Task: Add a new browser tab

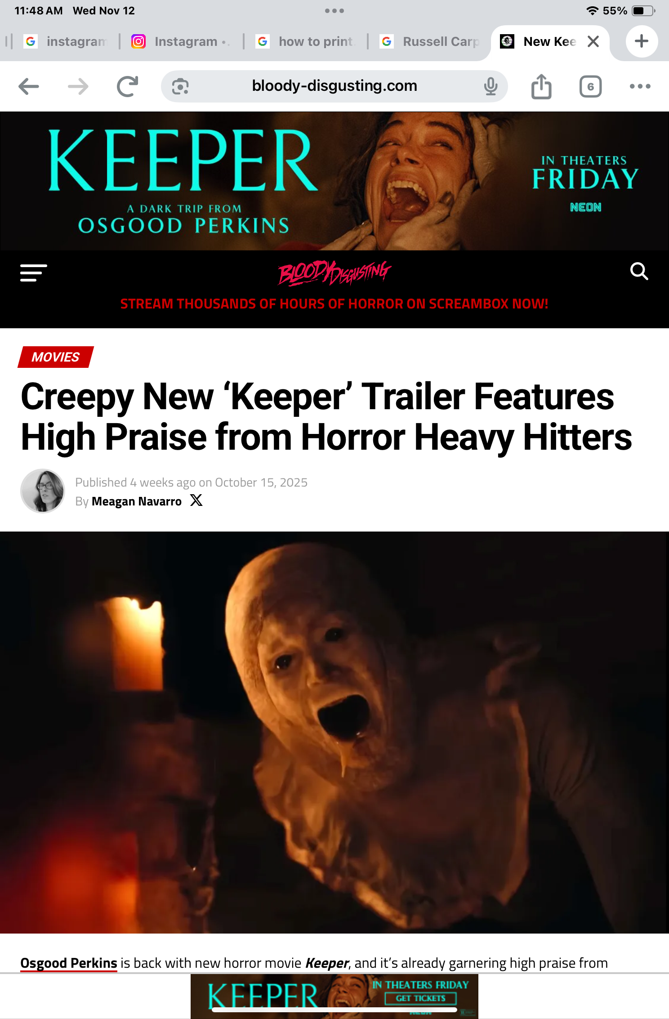Action: [x=642, y=41]
